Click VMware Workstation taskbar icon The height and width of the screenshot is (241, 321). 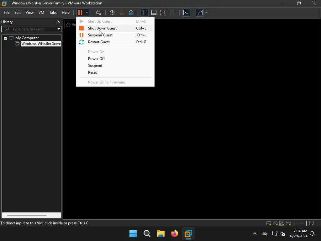[188, 233]
